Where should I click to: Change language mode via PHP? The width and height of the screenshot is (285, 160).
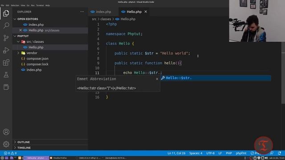pyautogui.click(x=228, y=153)
